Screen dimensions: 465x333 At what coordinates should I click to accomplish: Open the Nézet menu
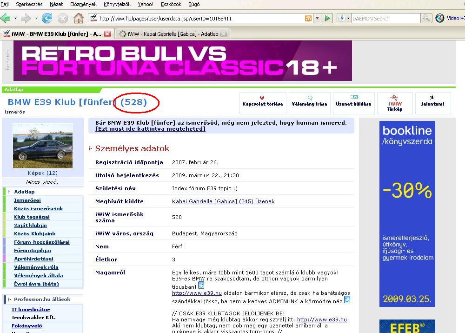coord(56,5)
